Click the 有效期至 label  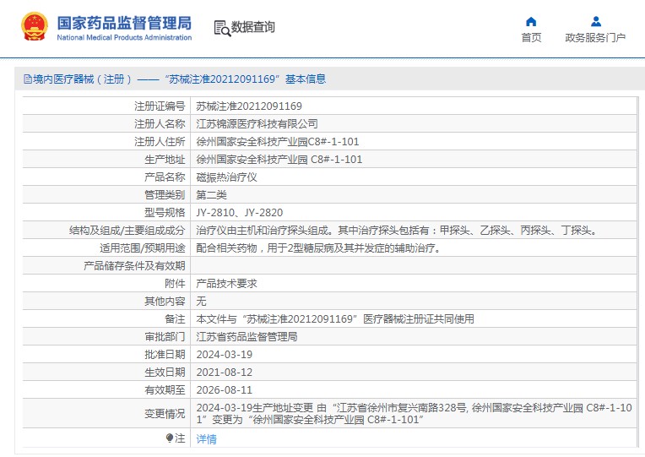tap(165, 389)
